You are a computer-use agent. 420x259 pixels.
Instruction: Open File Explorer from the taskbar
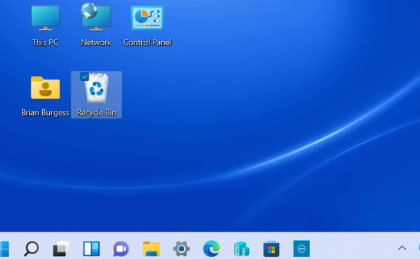[152, 249]
